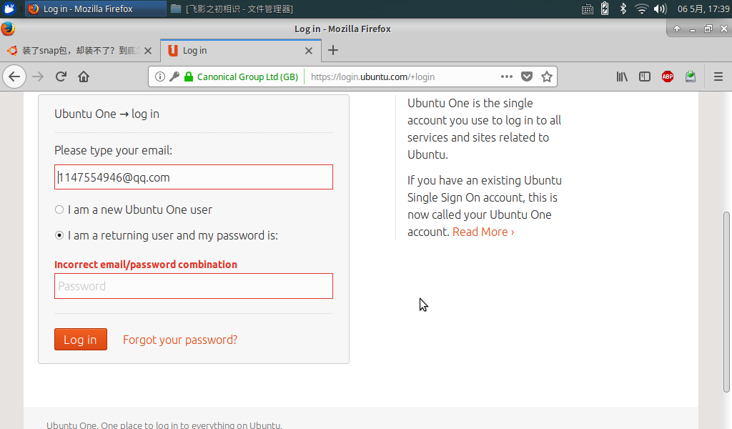The image size is (732, 429).
Task: Open the Adblock Plus extension
Action: 668,77
